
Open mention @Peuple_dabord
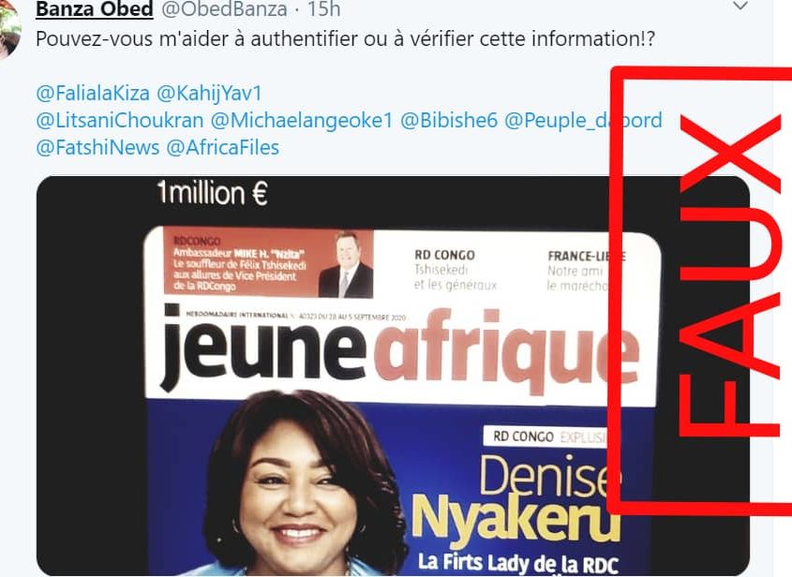583,121
